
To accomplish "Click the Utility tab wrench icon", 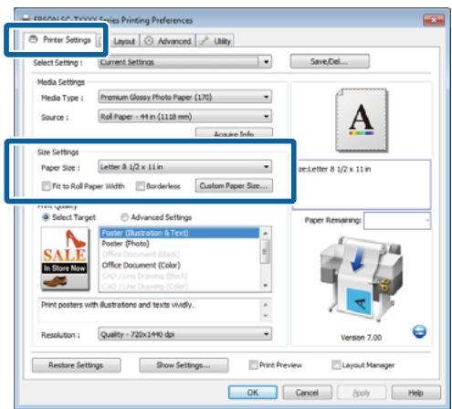I will [205, 40].
